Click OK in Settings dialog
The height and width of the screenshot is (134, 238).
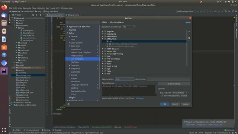click(x=165, y=104)
